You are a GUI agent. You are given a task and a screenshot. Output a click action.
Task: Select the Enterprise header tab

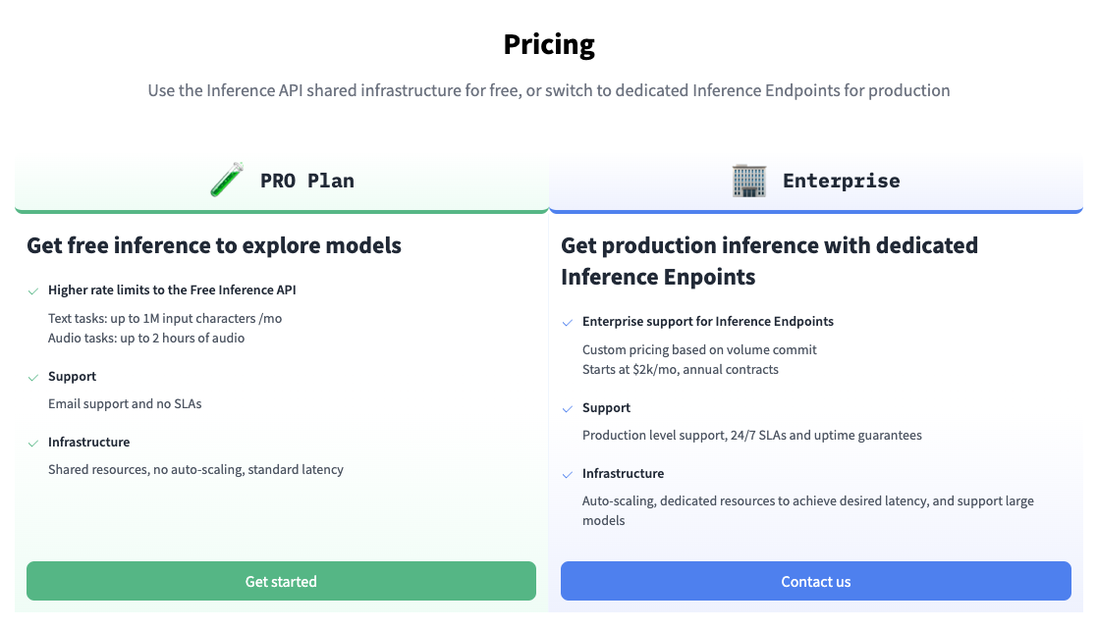pyautogui.click(x=841, y=181)
